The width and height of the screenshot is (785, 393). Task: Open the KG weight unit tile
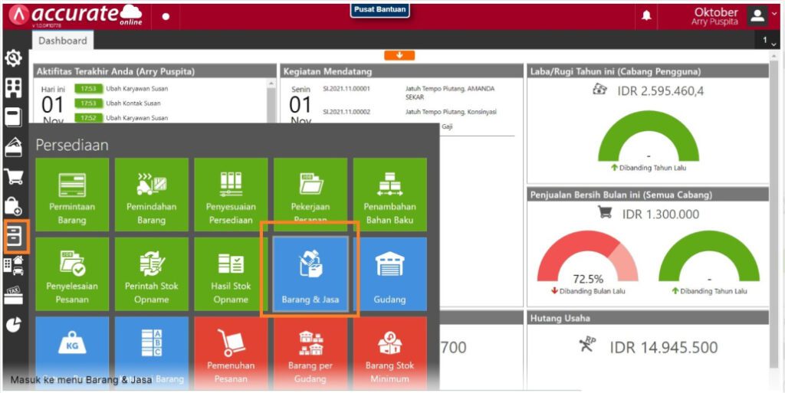click(72, 353)
